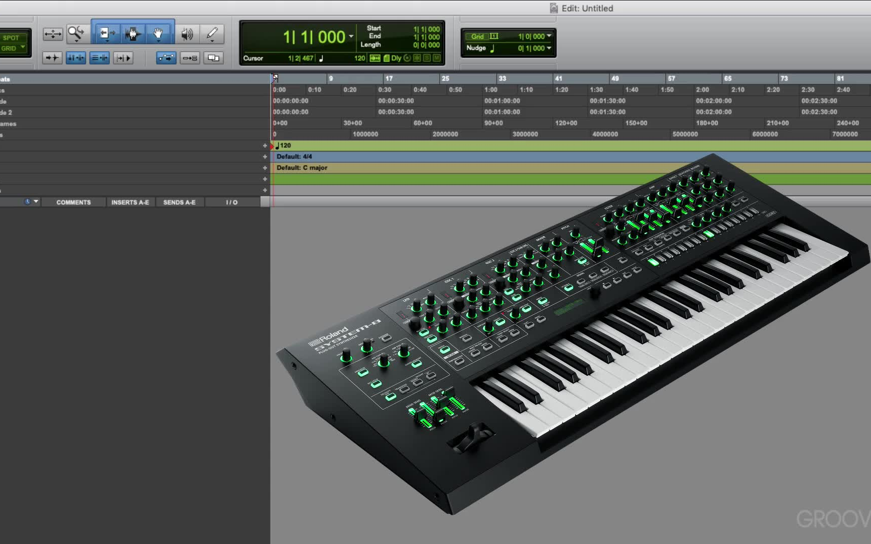Click the INSERTS A-E column header
Viewport: 871px width, 544px height.
point(130,202)
